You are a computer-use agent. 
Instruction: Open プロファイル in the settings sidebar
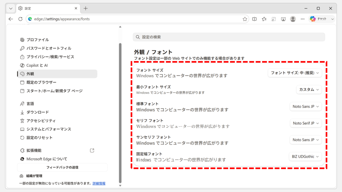tap(57, 40)
